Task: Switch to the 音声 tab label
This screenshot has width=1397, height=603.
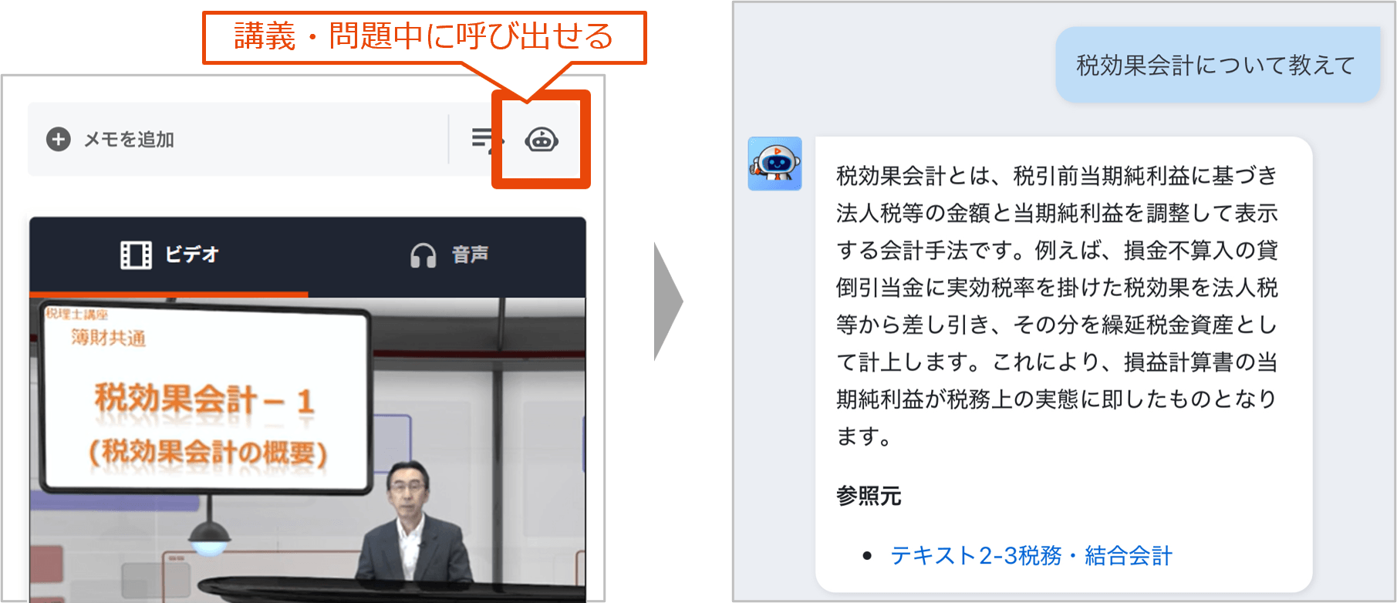Action: click(470, 254)
